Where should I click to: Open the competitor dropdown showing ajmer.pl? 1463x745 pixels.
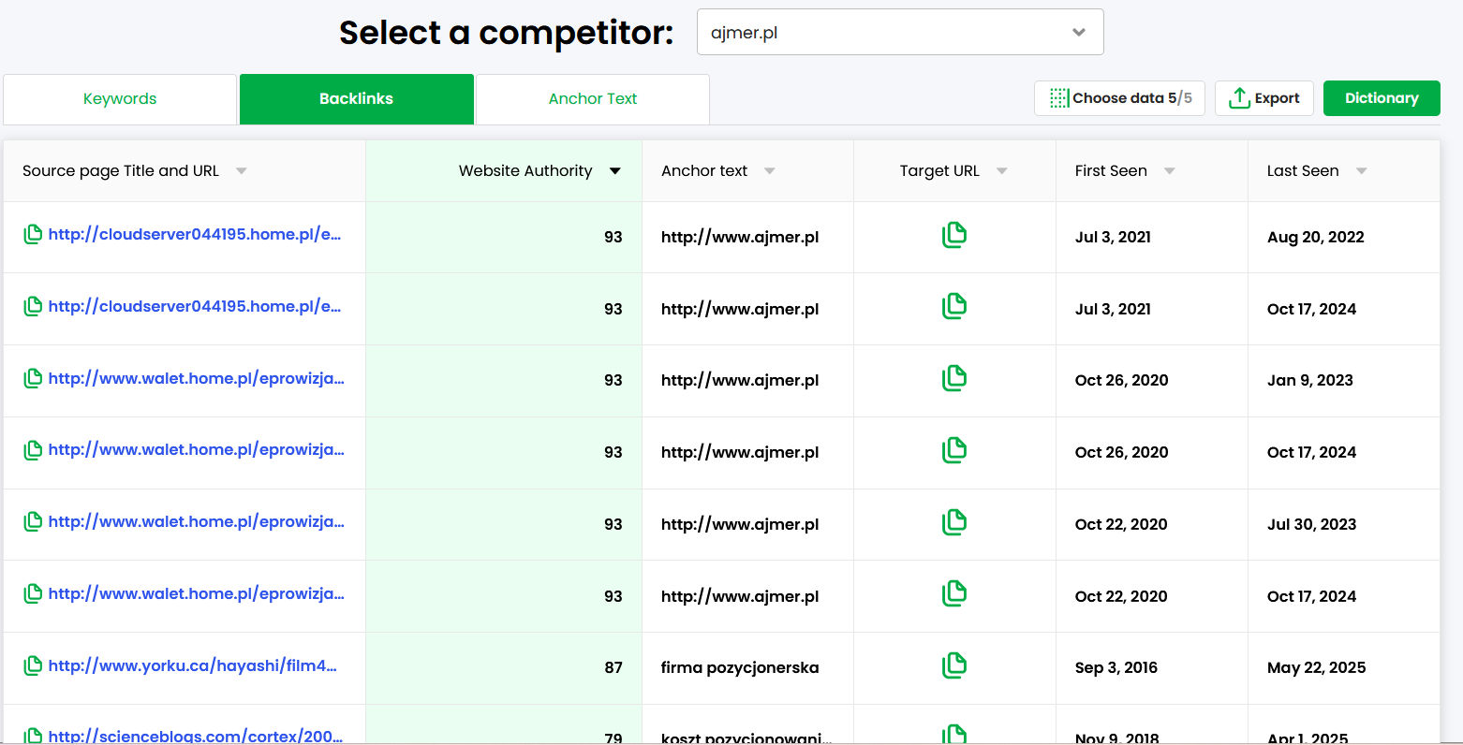coord(899,33)
